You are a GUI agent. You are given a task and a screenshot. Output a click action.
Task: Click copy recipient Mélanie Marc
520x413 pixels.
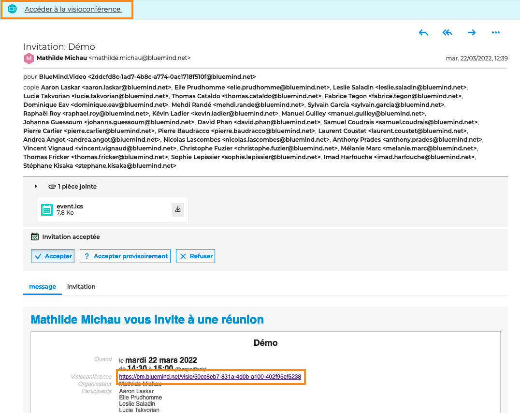tap(409, 148)
